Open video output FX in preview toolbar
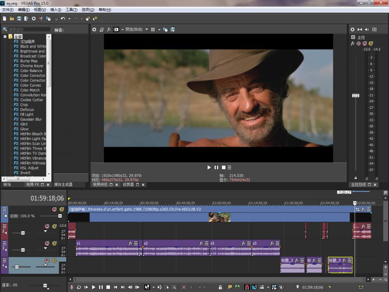Viewport: 389px width, 292px height. 109,30
